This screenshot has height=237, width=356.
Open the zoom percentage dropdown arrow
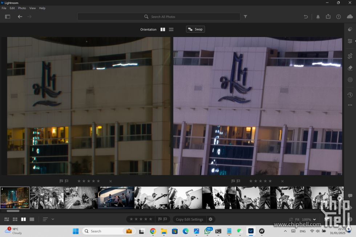click(315, 220)
